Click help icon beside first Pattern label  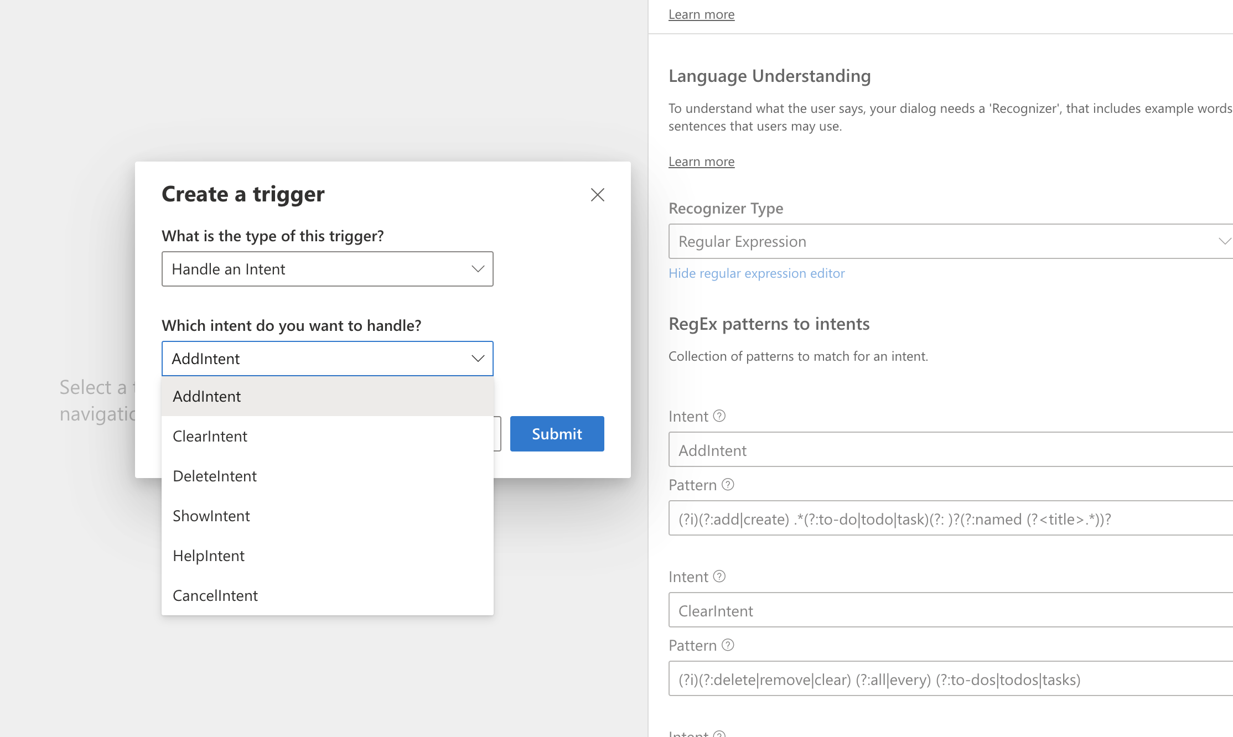click(x=728, y=485)
